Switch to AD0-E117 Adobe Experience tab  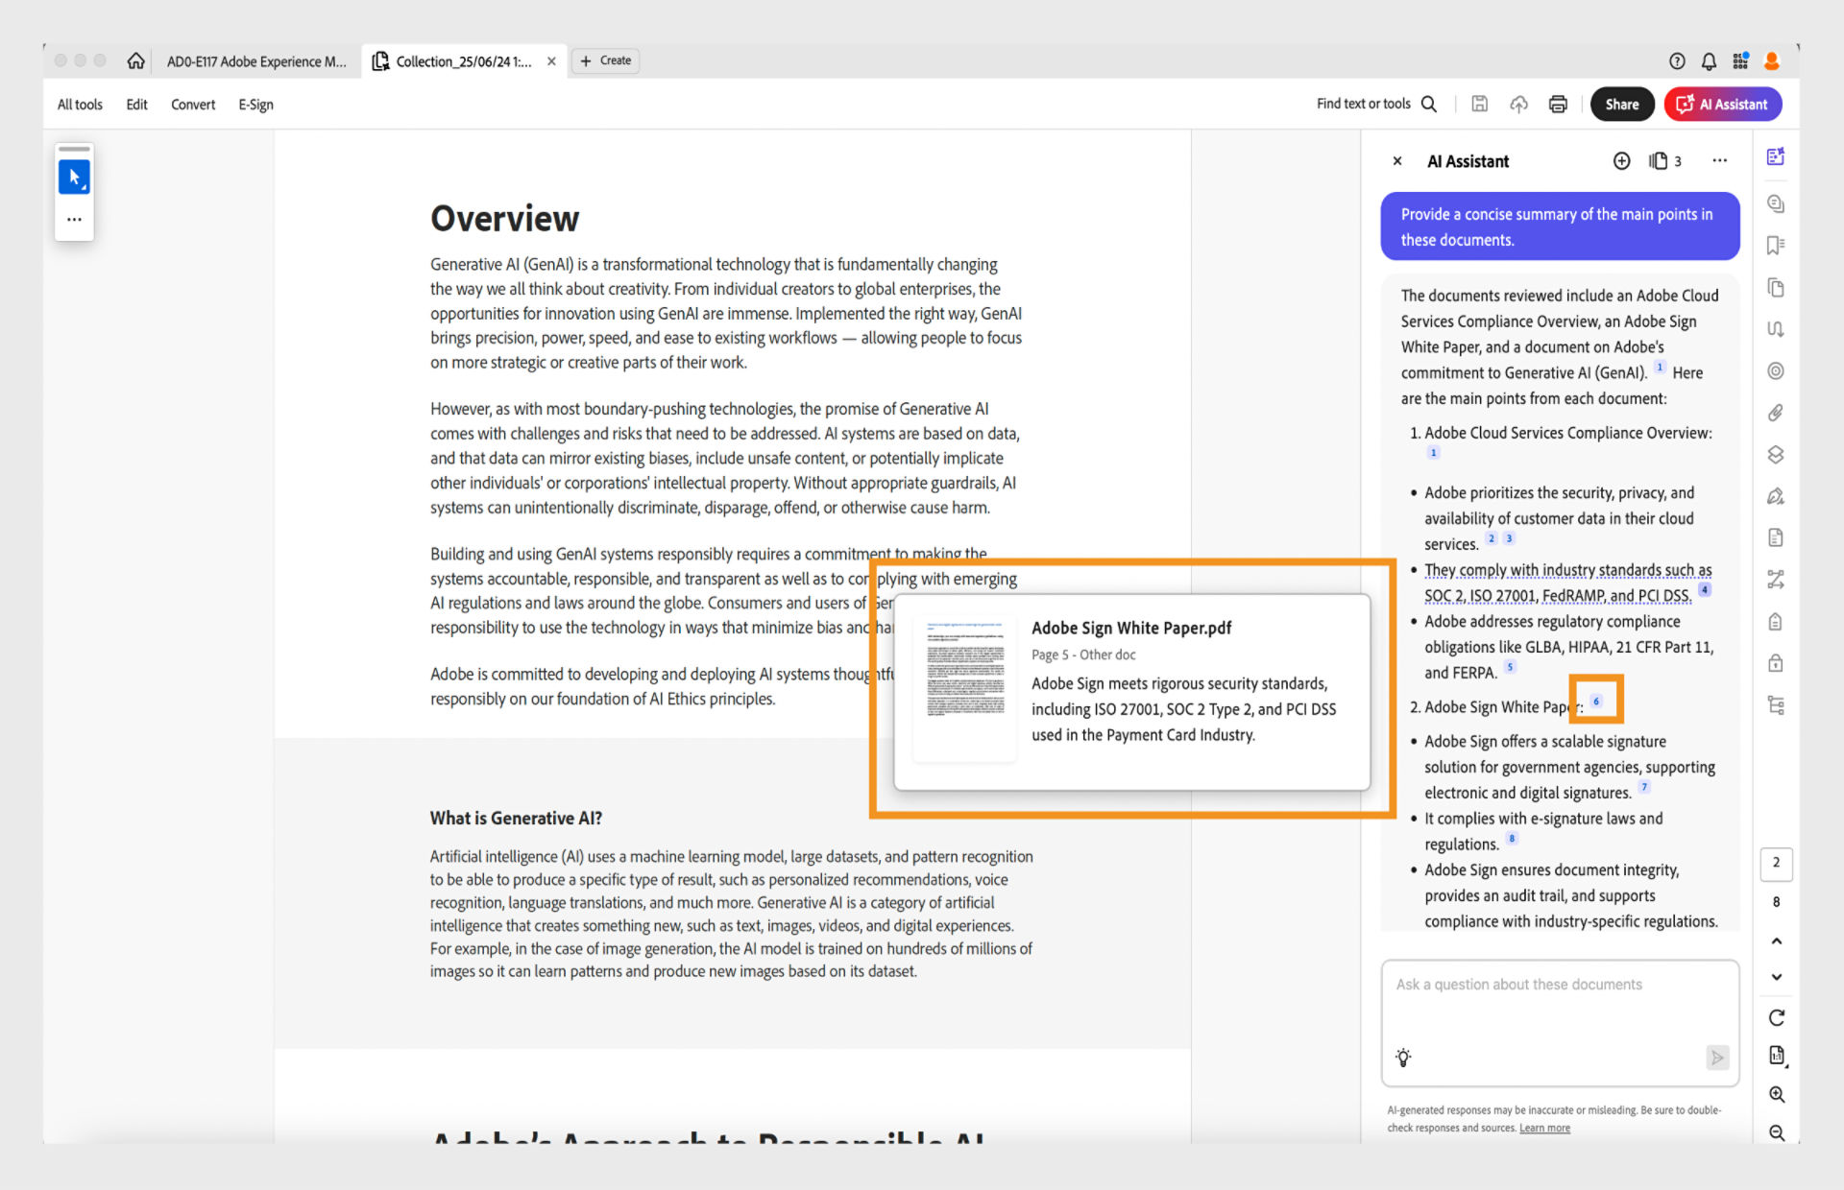click(255, 61)
